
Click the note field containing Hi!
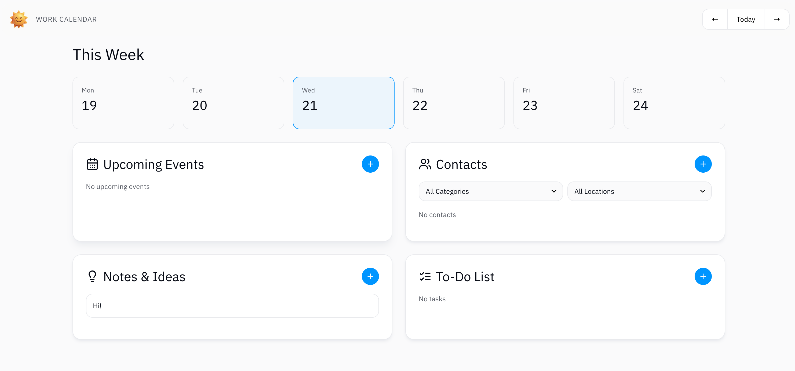click(x=232, y=305)
